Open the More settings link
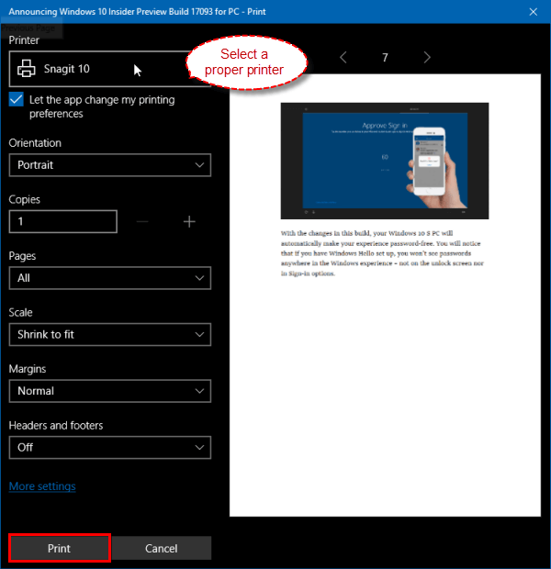551x569 pixels. 42,486
